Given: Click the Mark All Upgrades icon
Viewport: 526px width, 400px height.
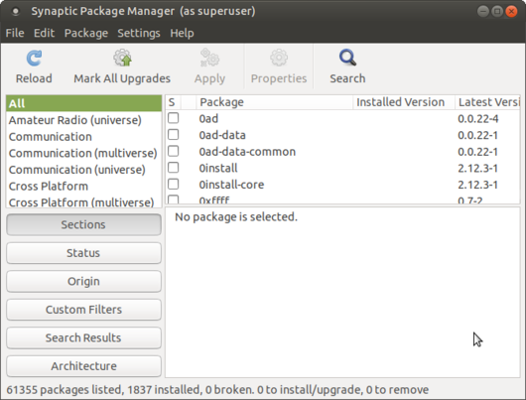Looking at the screenshot, I should 122,58.
